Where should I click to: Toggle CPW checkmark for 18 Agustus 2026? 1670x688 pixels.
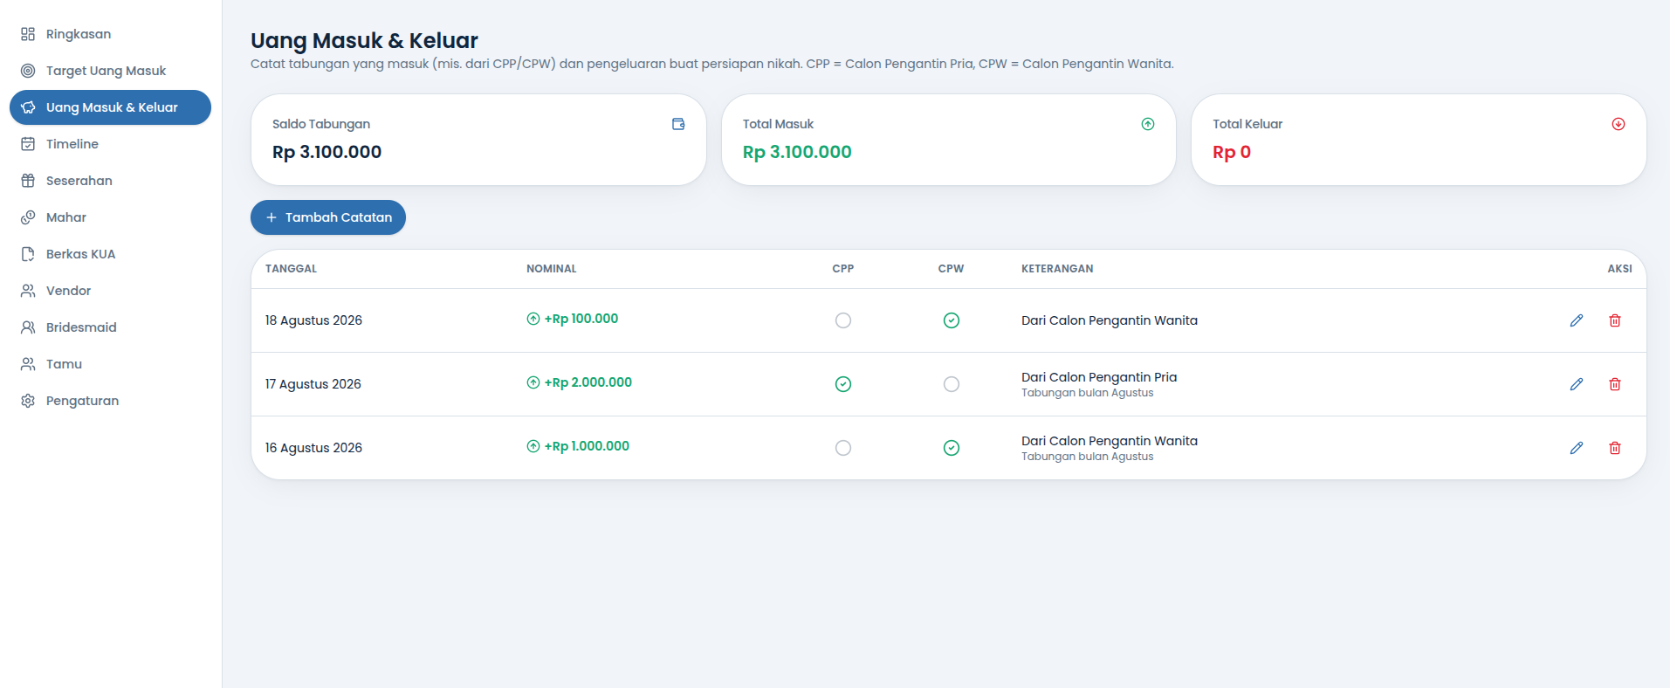tap(952, 320)
